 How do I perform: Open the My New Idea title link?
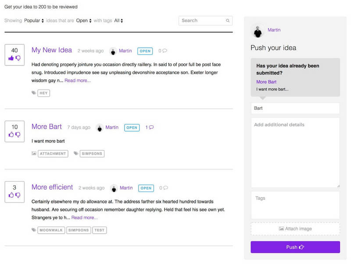52,50
